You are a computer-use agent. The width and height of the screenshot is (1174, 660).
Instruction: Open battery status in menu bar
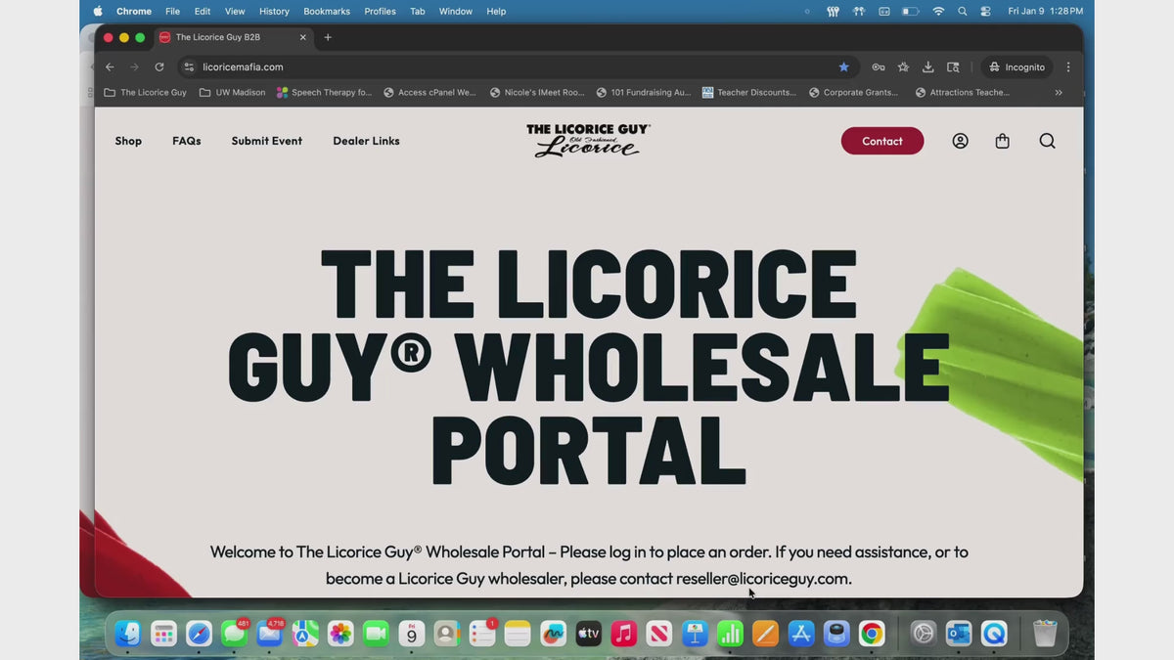(910, 11)
